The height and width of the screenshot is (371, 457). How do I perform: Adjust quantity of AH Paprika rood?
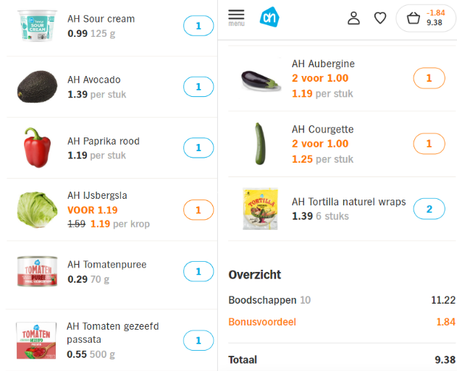click(x=198, y=148)
